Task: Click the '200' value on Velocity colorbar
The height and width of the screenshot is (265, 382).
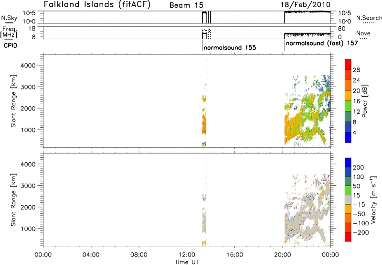Action: click(359, 167)
